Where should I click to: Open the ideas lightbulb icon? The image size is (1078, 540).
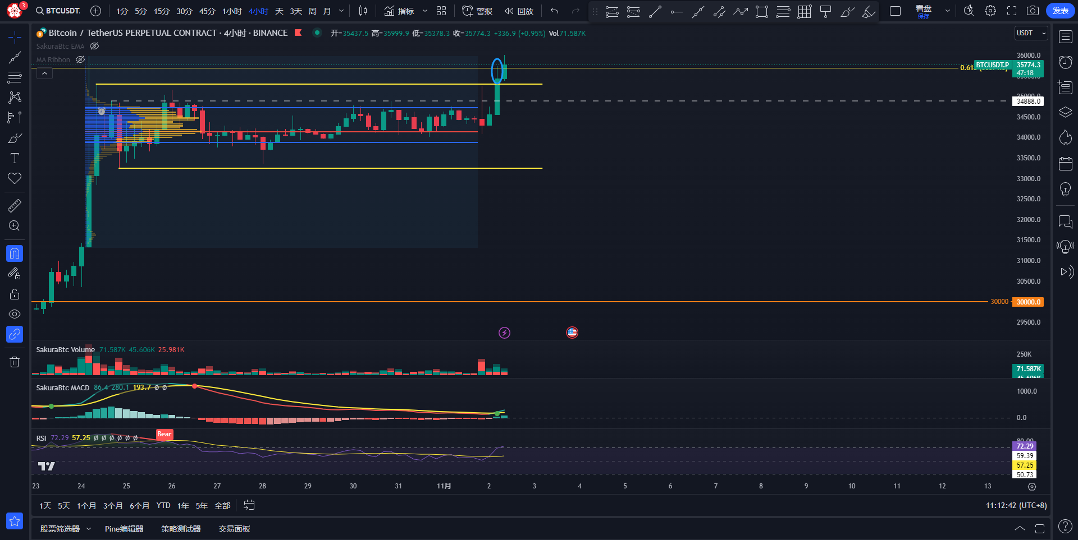1065,190
